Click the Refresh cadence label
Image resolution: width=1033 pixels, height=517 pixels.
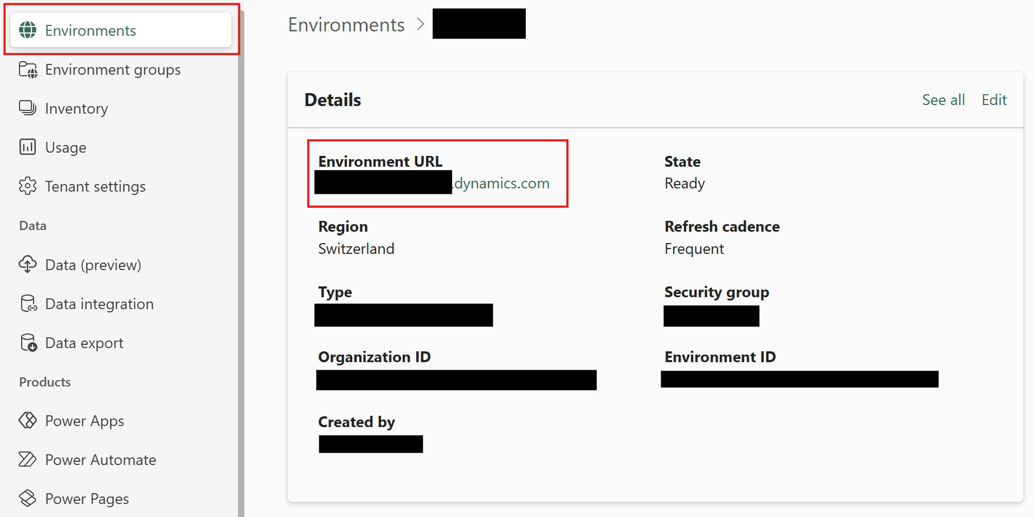[x=722, y=226]
